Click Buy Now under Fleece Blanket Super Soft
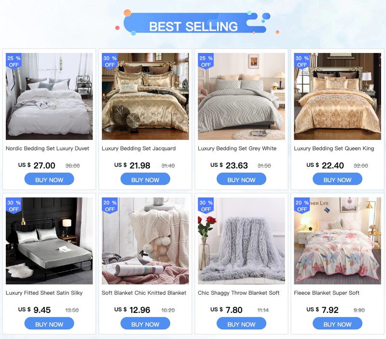 click(337, 324)
